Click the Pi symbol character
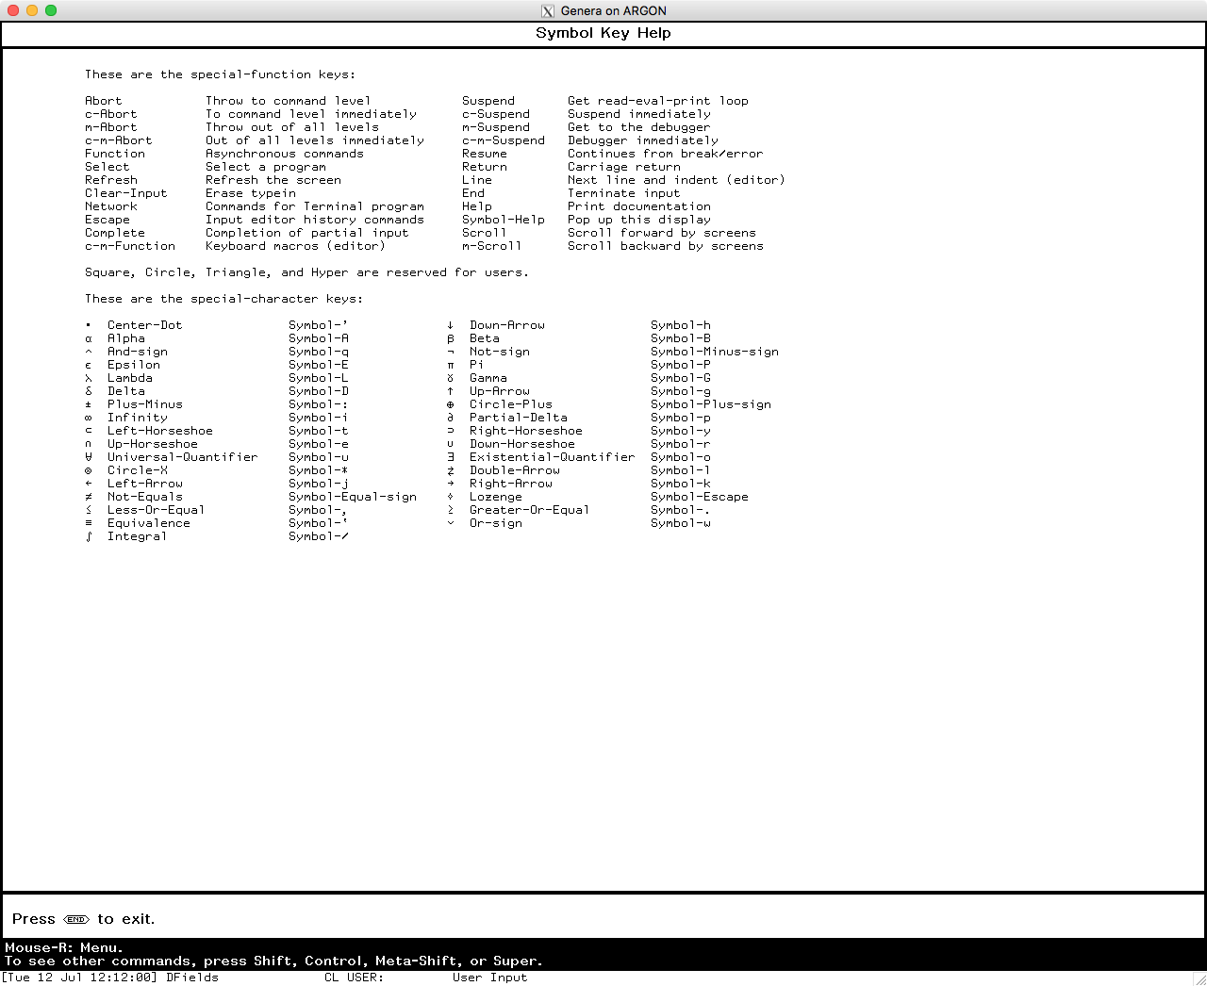Image resolution: width=1207 pixels, height=986 pixels. coord(451,365)
